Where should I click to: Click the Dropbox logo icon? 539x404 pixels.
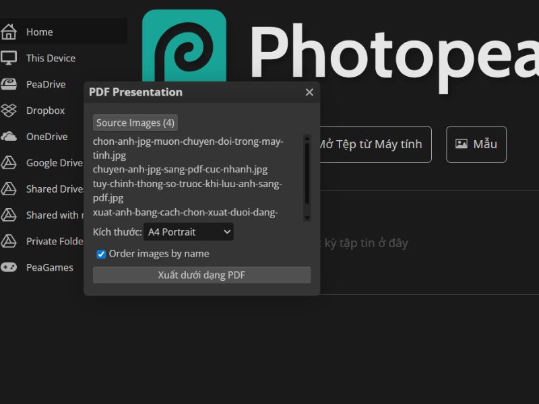click(9, 110)
